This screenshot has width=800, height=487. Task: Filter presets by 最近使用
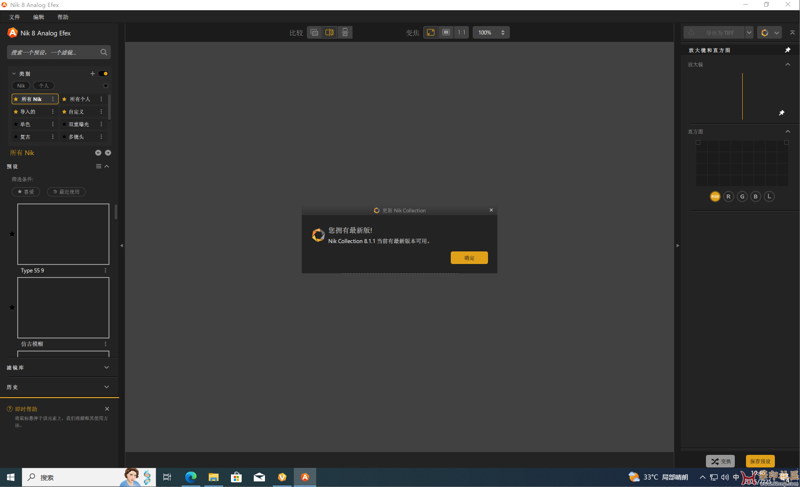pyautogui.click(x=66, y=192)
